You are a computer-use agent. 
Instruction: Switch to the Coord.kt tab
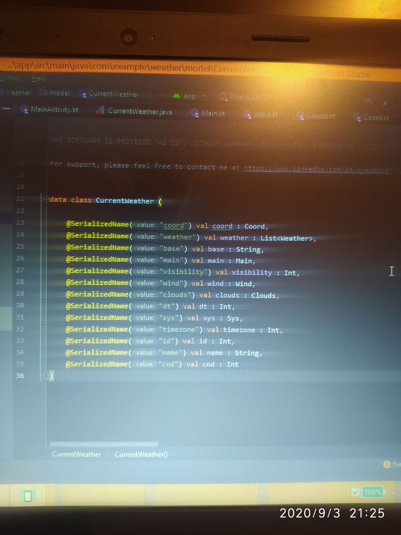click(x=376, y=118)
